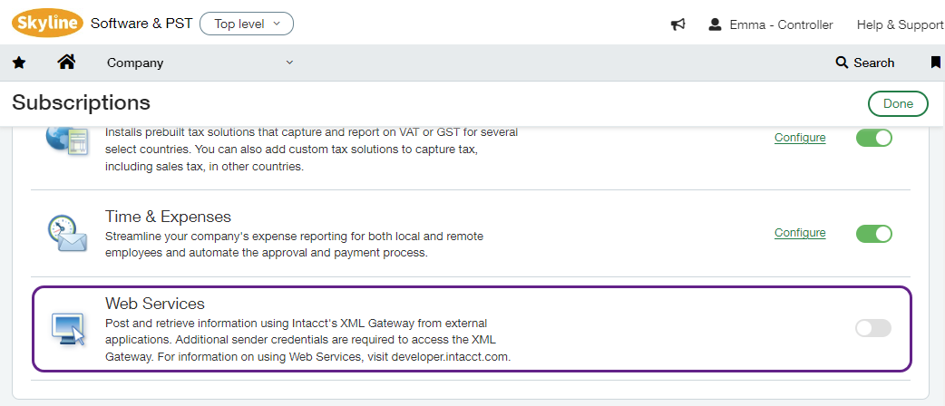
Task: Open Configure link for Time & Expenses
Action: (x=800, y=233)
